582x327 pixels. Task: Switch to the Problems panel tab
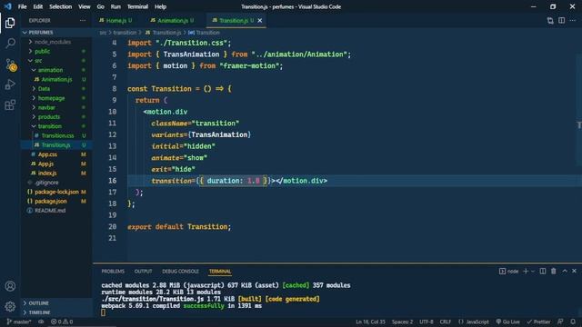point(113,272)
